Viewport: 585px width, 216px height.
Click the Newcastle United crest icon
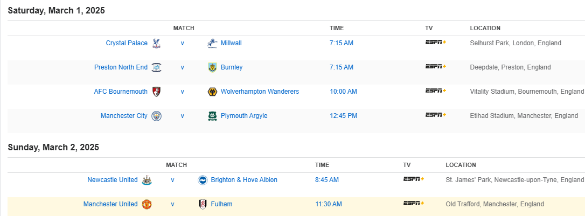(x=147, y=180)
